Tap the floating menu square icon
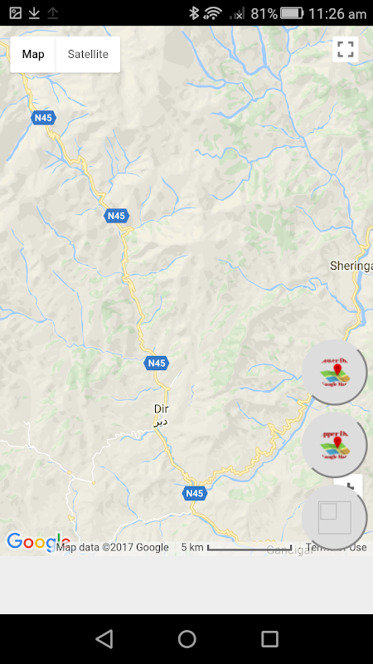 click(x=334, y=517)
